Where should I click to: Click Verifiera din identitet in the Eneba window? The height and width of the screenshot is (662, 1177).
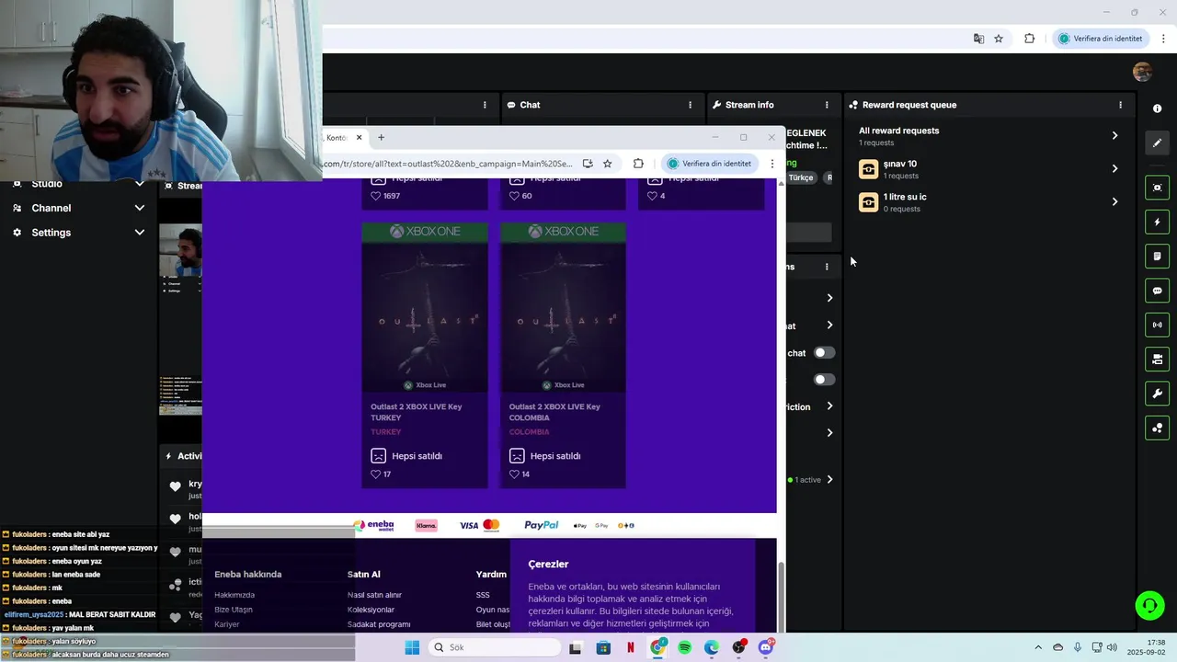pos(709,164)
